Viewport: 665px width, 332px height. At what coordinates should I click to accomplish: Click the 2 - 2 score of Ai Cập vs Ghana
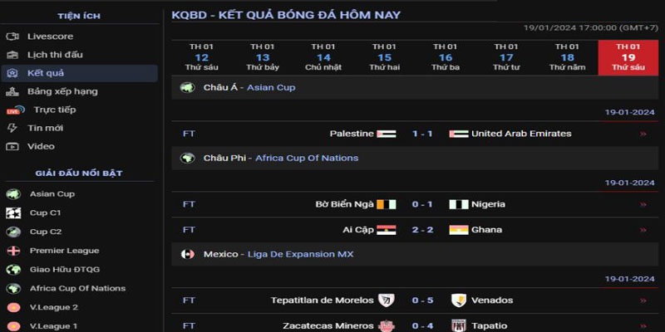pos(422,230)
